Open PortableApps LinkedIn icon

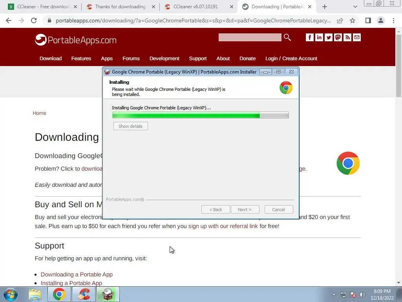pos(319,37)
